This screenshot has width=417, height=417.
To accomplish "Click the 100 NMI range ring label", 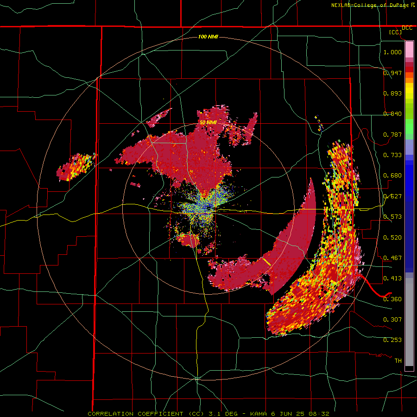I will (208, 37).
